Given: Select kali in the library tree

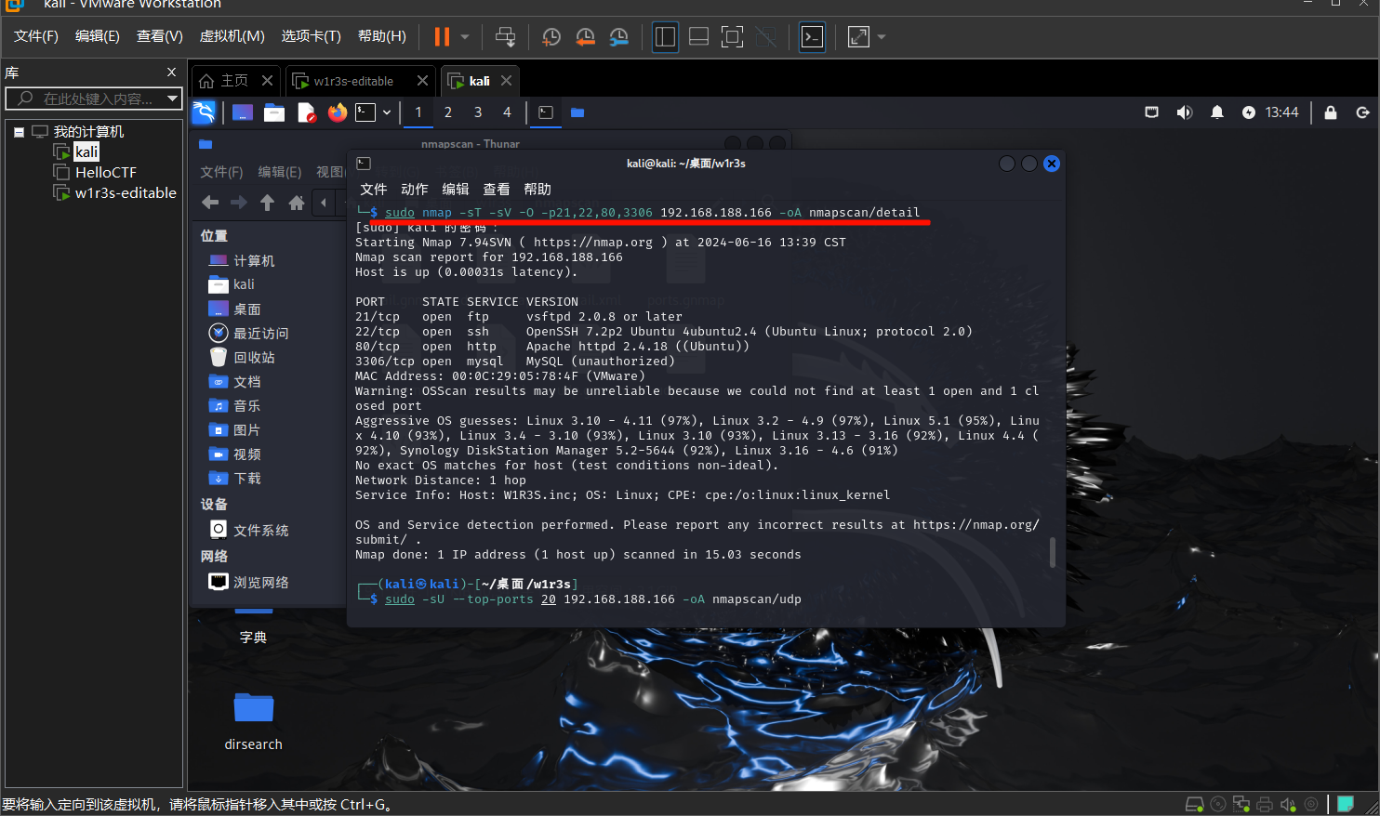Looking at the screenshot, I should coord(86,151).
